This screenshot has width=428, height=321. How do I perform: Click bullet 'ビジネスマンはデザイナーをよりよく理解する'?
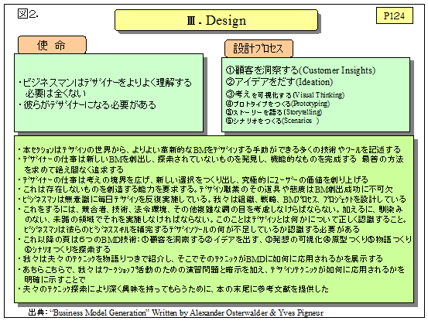[105, 82]
